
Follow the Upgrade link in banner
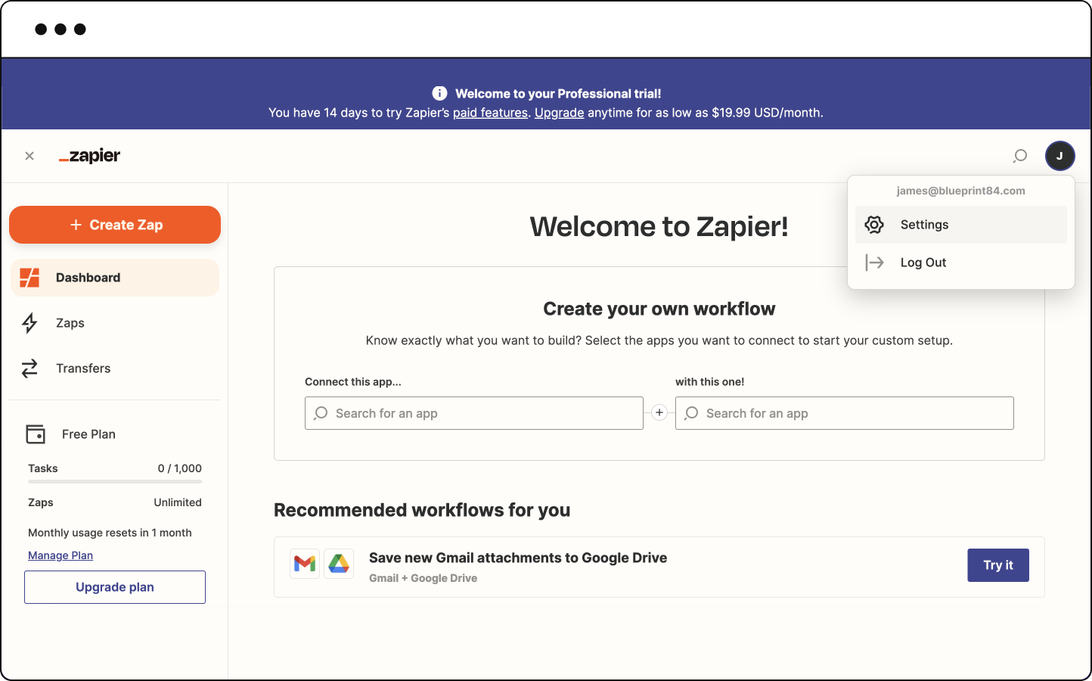(559, 113)
